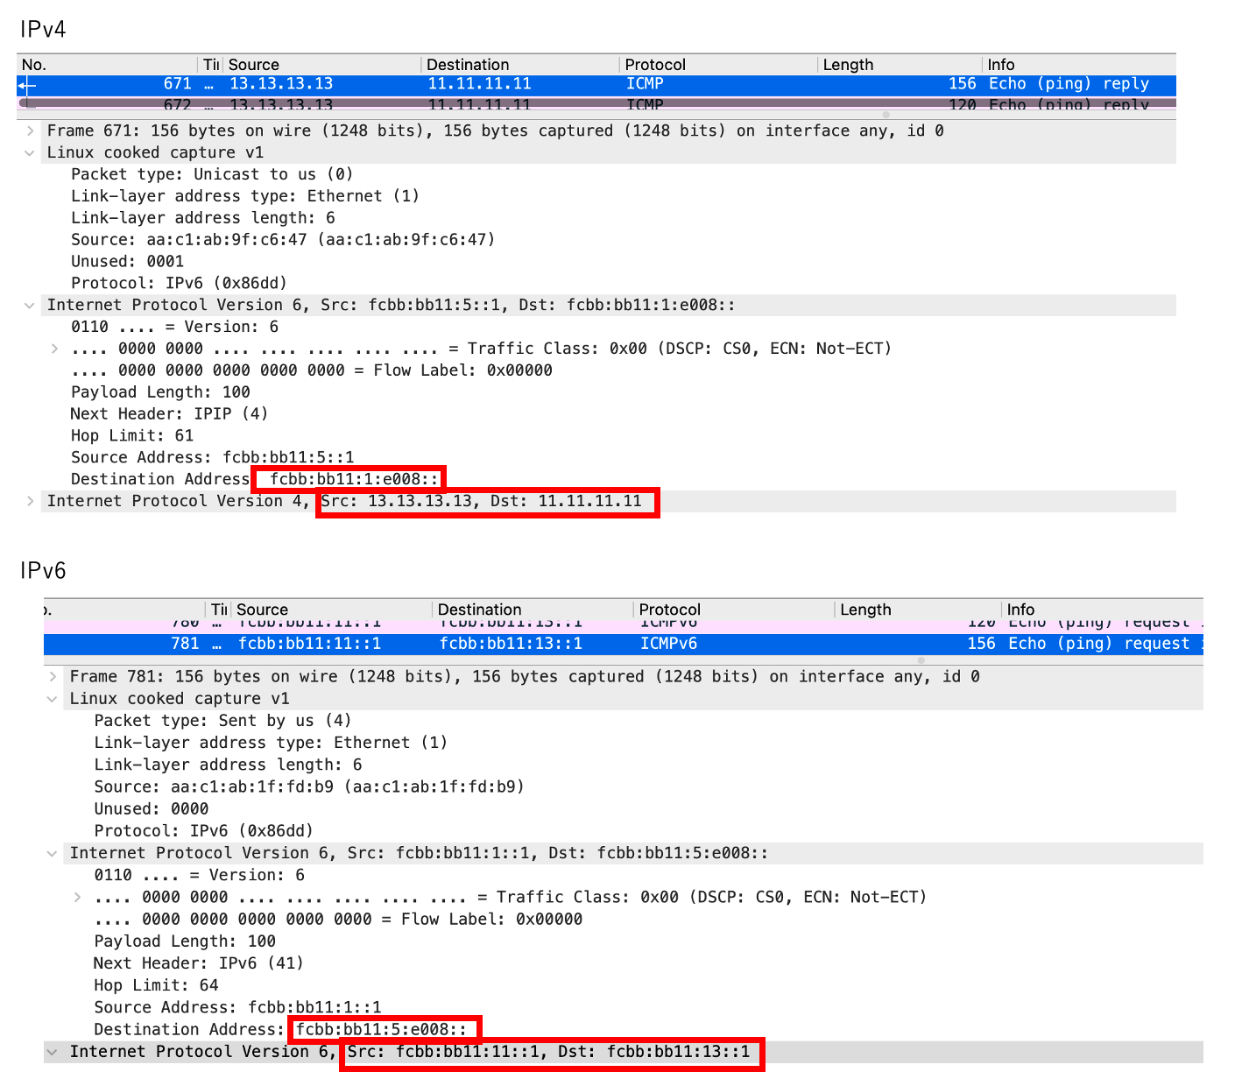Image resolution: width=1242 pixels, height=1086 pixels.
Task: Collapse Internet Protocol Version 6 fcbb:bb11:5::1 section
Action: [30, 305]
